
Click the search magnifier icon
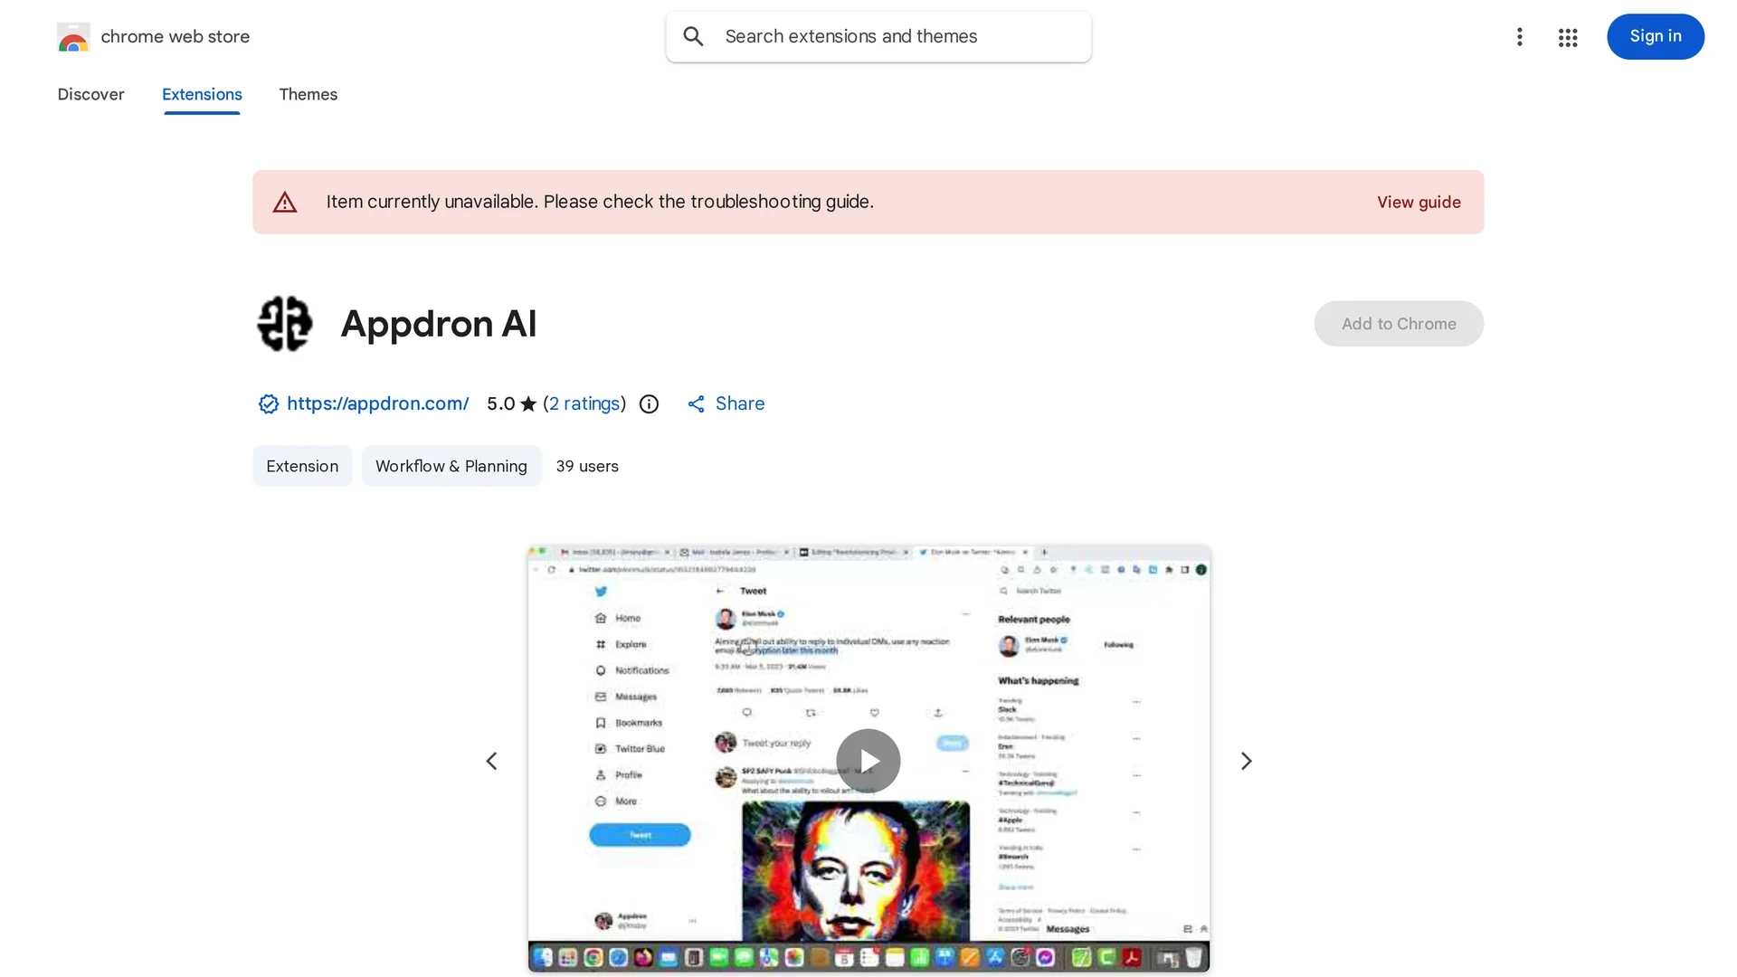click(694, 36)
